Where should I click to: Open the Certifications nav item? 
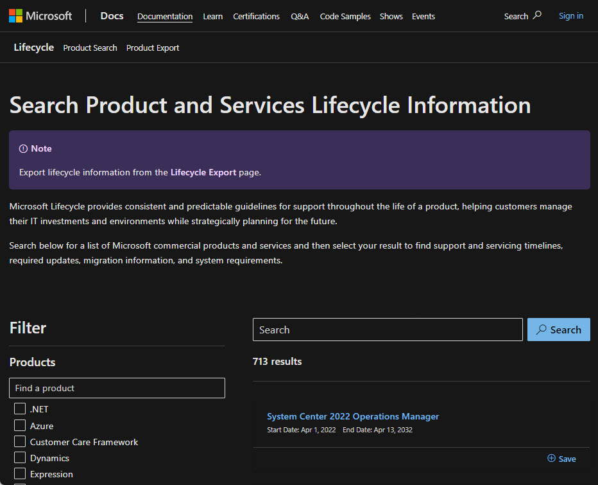click(x=256, y=17)
